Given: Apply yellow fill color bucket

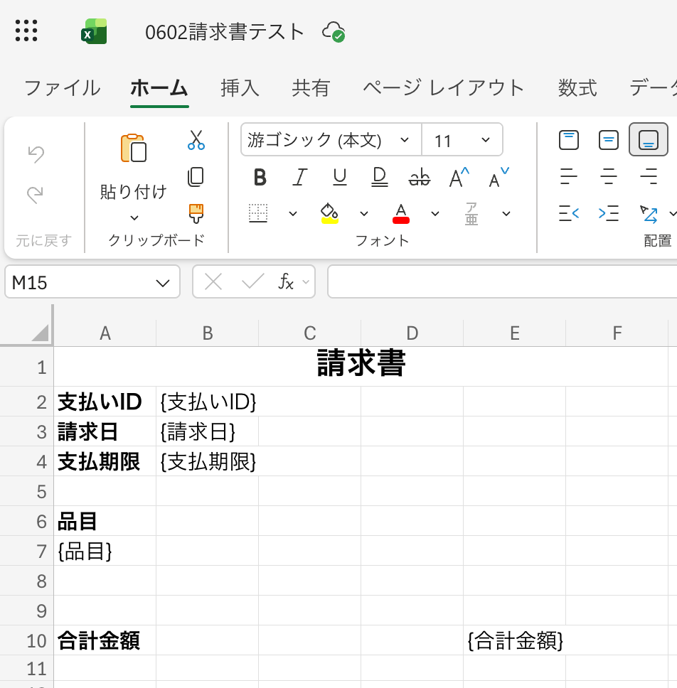Looking at the screenshot, I should coord(329,214).
